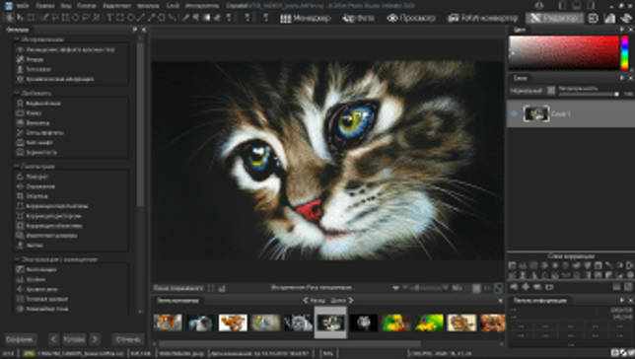Select the black-and-white cat filmstrip thumbnail
Image resolution: width=635 pixels, height=359 pixels.
pos(298,323)
